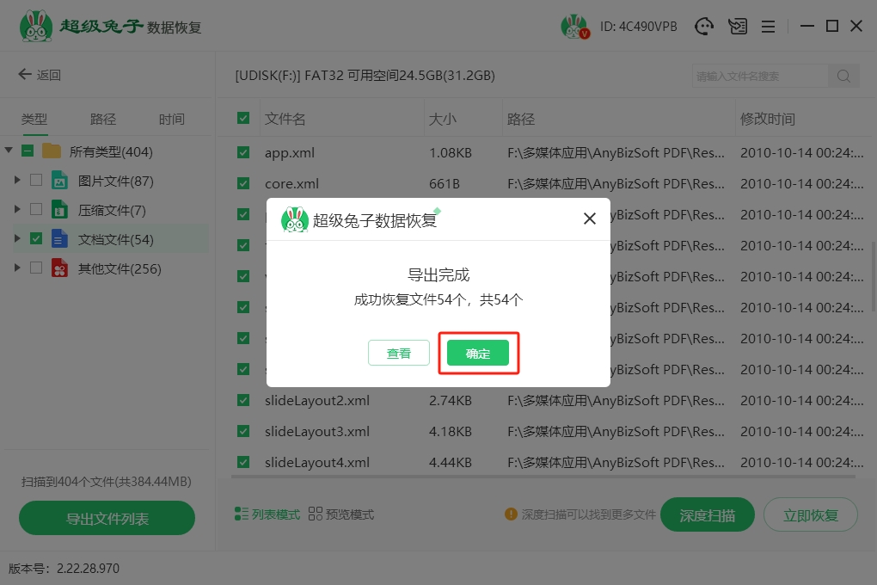Uncheck the document files checkbox
877x585 pixels.
pyautogui.click(x=36, y=239)
